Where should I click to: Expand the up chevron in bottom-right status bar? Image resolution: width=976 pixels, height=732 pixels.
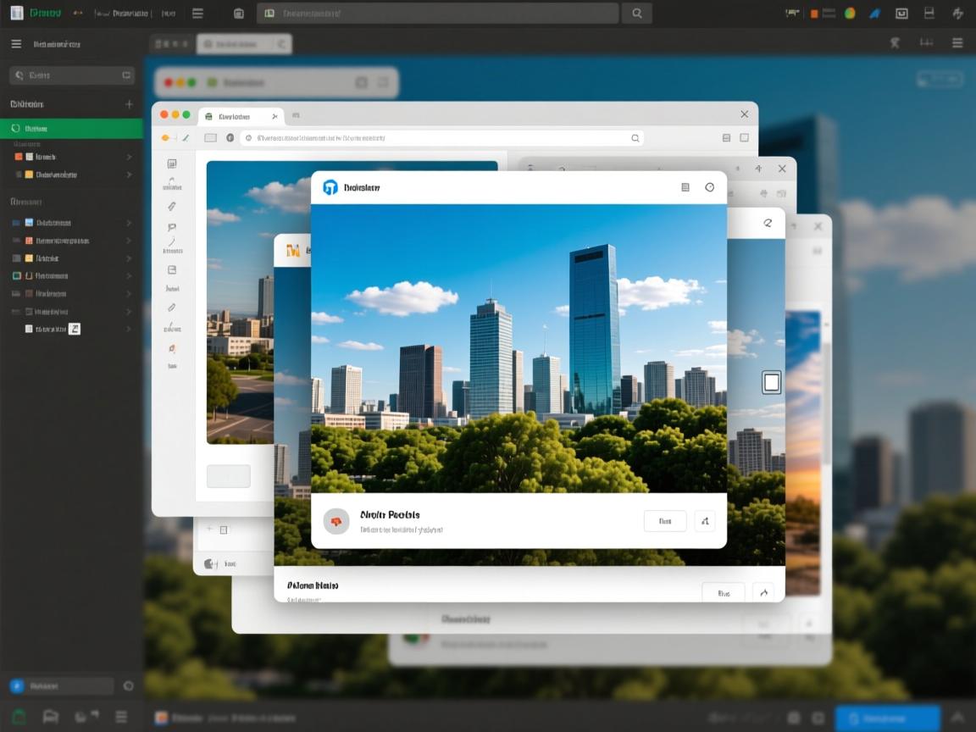(957, 717)
